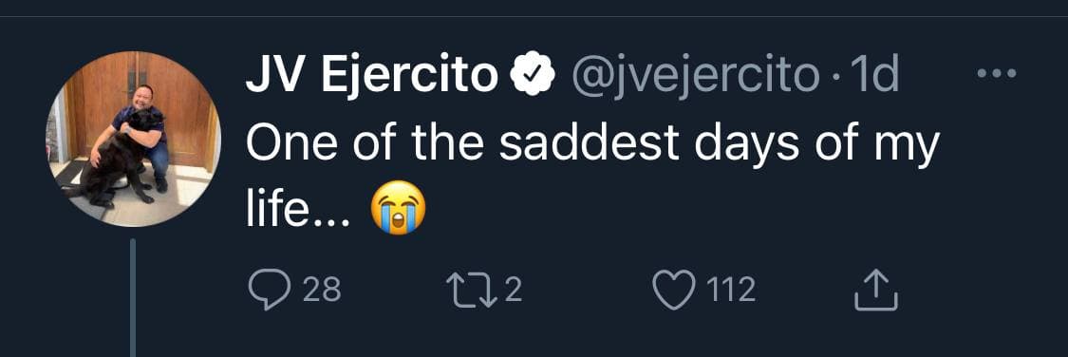Visit the JV Ejercito display name link
Image resolution: width=1068 pixels, height=357 pixels.
tap(372, 73)
